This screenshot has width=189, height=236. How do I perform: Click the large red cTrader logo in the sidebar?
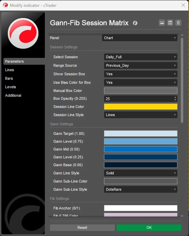(23, 33)
